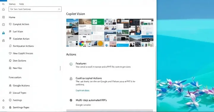Open Serttings Pages in the sidebar
Viewport: 214px width, 112px height.
21,107
